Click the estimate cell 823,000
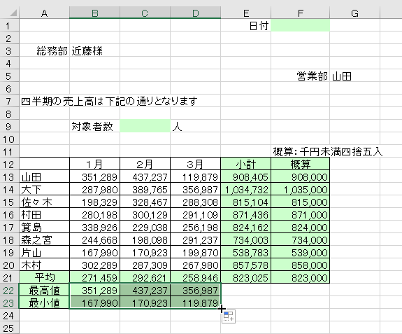The width and height of the screenshot is (402, 334). pos(300,277)
